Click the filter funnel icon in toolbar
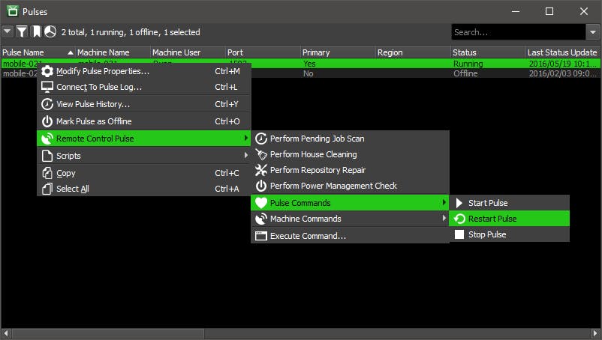 click(x=22, y=31)
